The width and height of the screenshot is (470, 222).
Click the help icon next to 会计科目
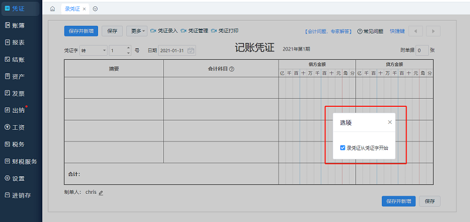[231, 69]
